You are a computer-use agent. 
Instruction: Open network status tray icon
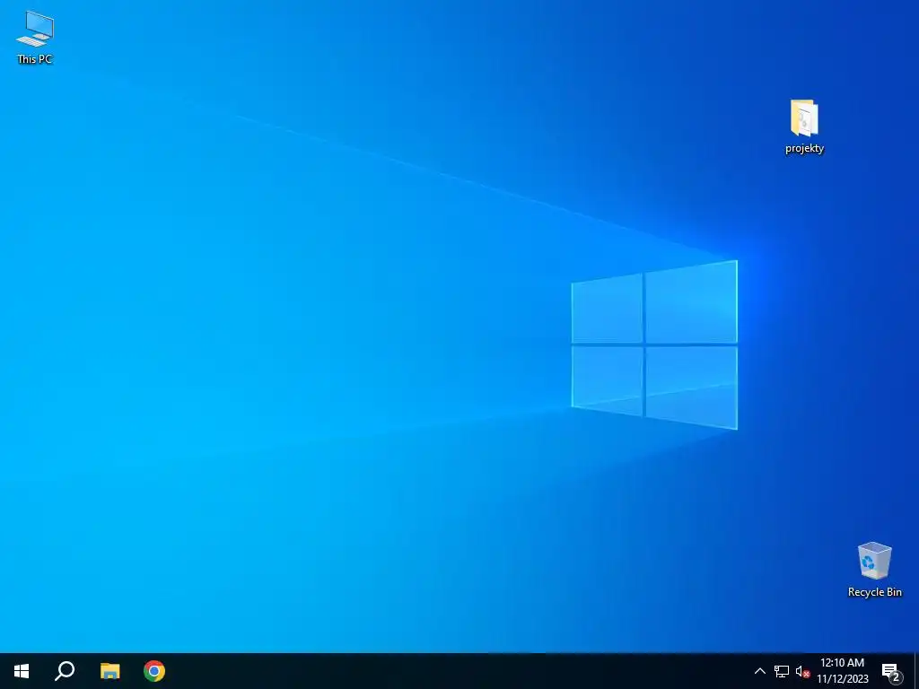(782, 671)
